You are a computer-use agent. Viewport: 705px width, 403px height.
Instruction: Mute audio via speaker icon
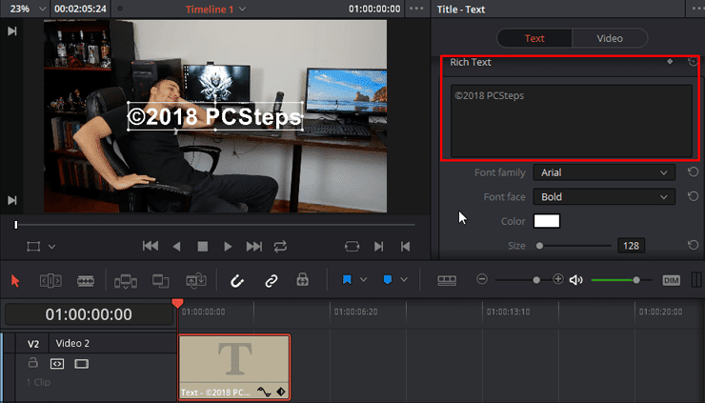pyautogui.click(x=576, y=280)
